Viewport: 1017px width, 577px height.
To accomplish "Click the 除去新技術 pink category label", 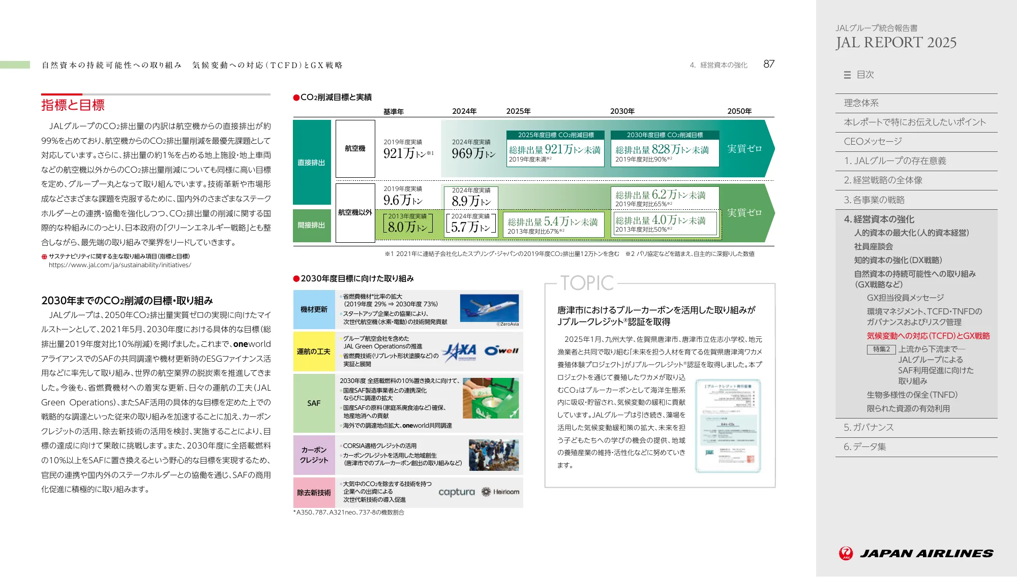I will coord(314,493).
